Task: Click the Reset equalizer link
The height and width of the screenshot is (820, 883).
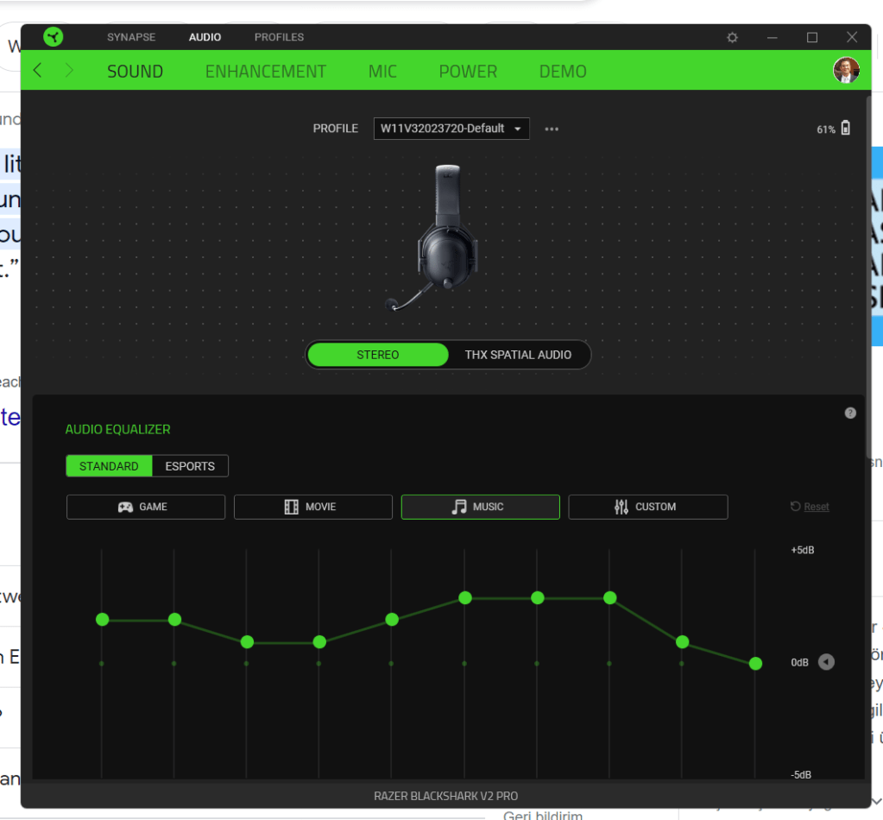Action: [810, 507]
